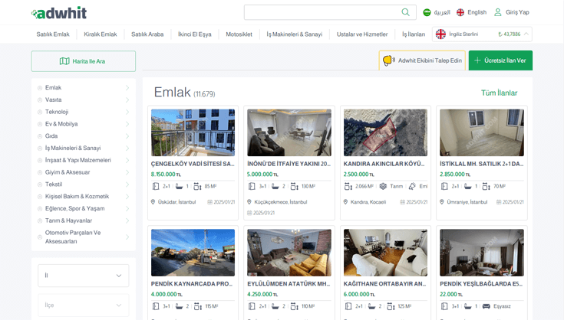Image resolution: width=564 pixels, height=320 pixels.
Task: Open the İl province dropdown
Action: point(84,276)
